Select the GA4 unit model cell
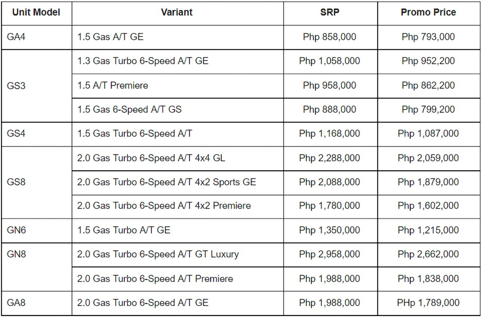 [x=16, y=37]
